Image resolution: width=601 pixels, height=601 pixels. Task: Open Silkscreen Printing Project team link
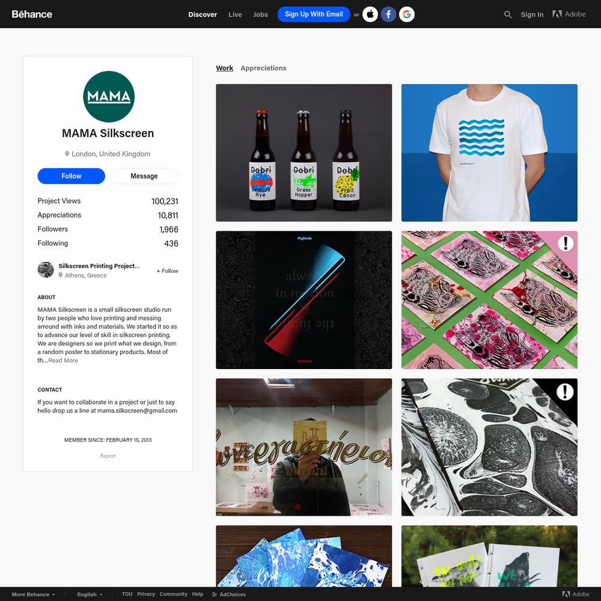pos(99,266)
